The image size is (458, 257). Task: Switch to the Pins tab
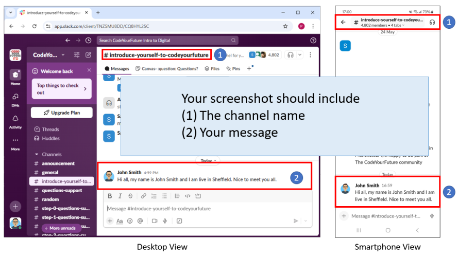[233, 68]
